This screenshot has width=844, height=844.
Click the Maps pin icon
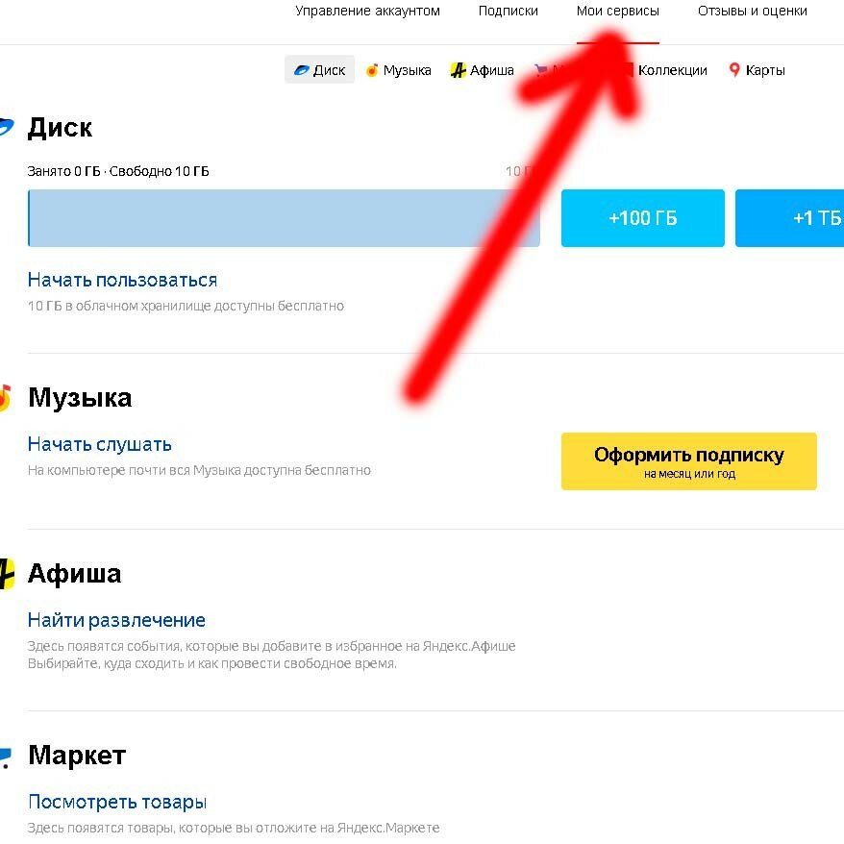tap(734, 69)
